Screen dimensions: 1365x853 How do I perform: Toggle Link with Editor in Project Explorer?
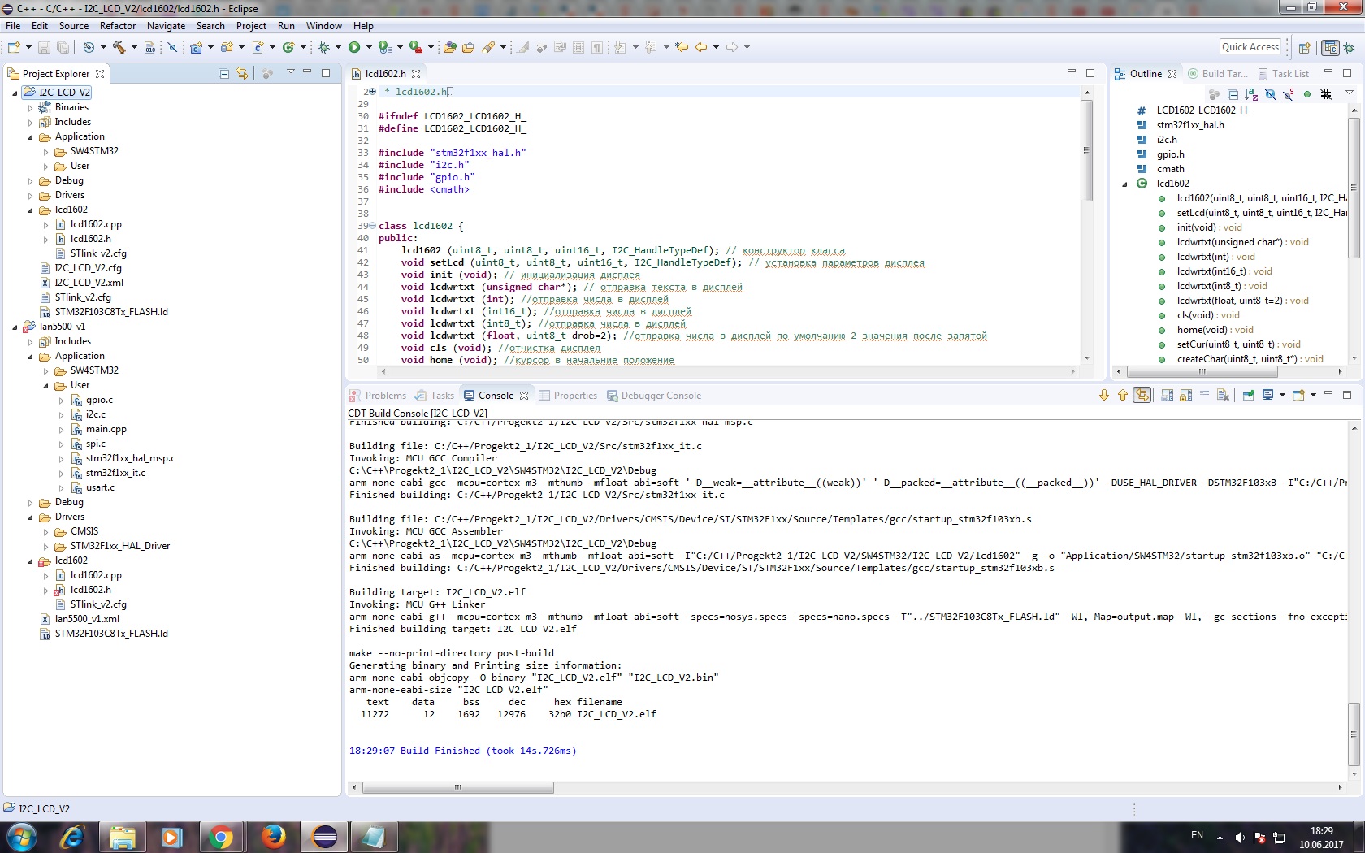point(242,74)
